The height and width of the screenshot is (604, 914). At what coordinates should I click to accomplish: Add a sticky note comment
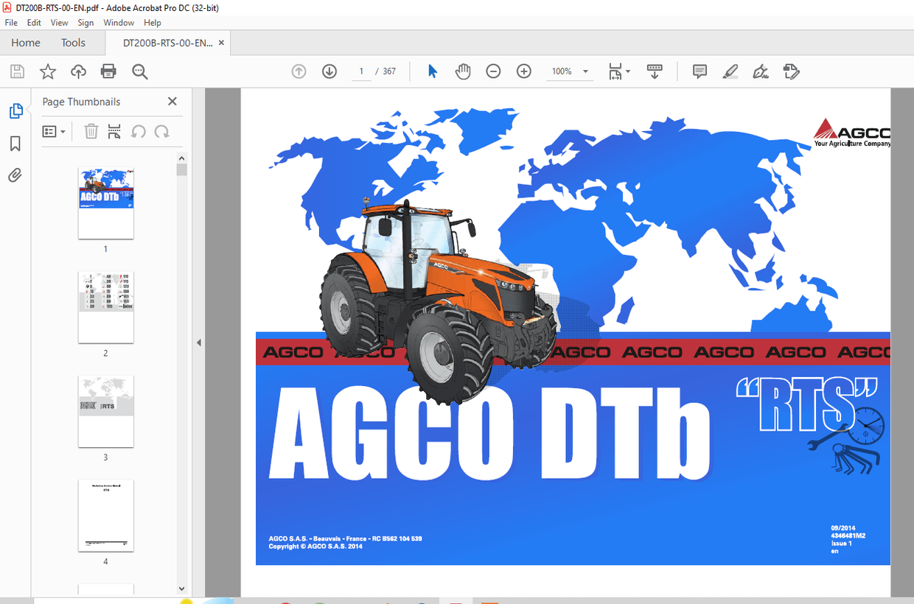point(699,71)
